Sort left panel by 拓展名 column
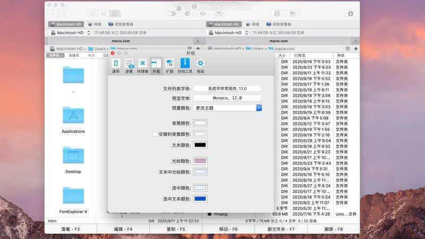 tap(74, 55)
